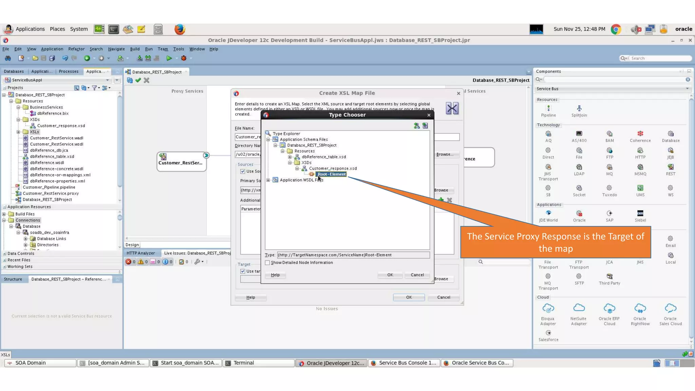Click the Run green play icon
Image resolution: width=695 pixels, height=391 pixels.
[x=169, y=58]
